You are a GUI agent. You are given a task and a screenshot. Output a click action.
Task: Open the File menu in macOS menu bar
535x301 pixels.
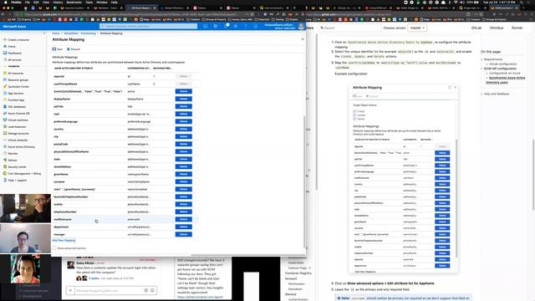tap(28, 2)
